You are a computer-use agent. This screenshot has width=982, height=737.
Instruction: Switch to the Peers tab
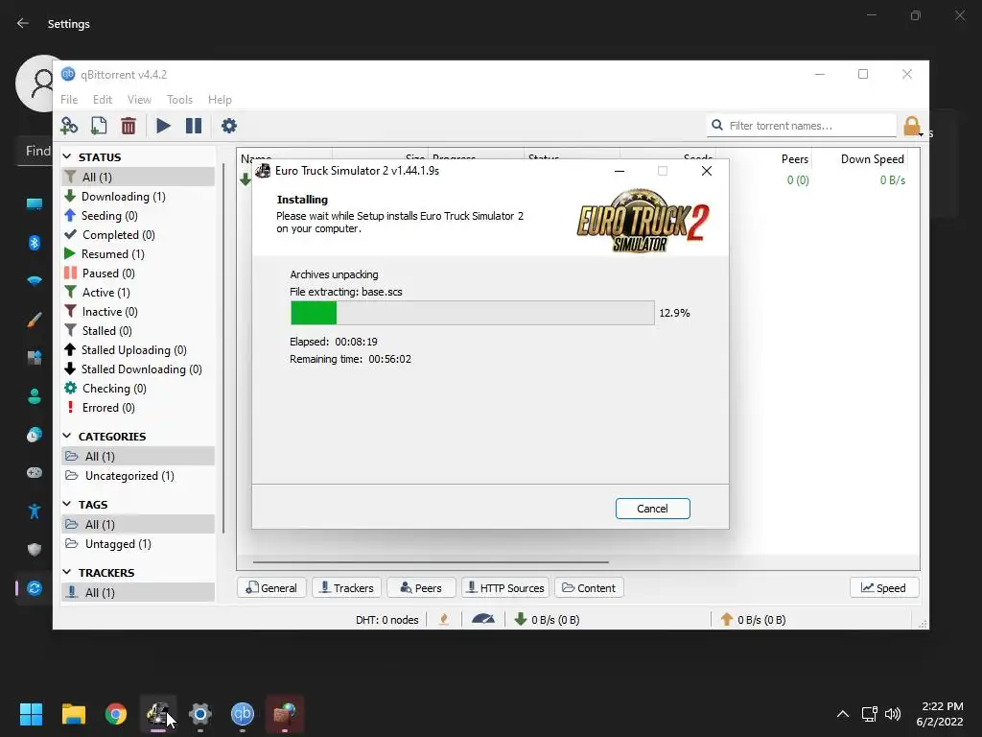pos(421,588)
